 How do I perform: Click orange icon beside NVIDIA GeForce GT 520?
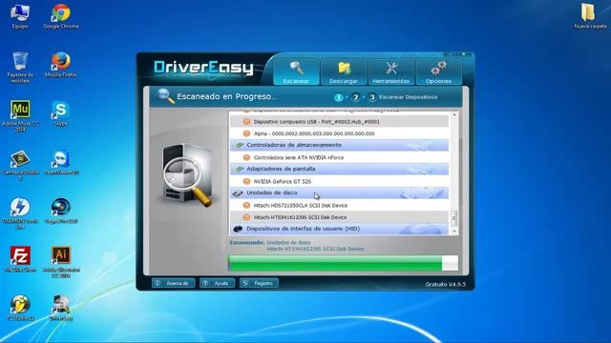click(246, 182)
